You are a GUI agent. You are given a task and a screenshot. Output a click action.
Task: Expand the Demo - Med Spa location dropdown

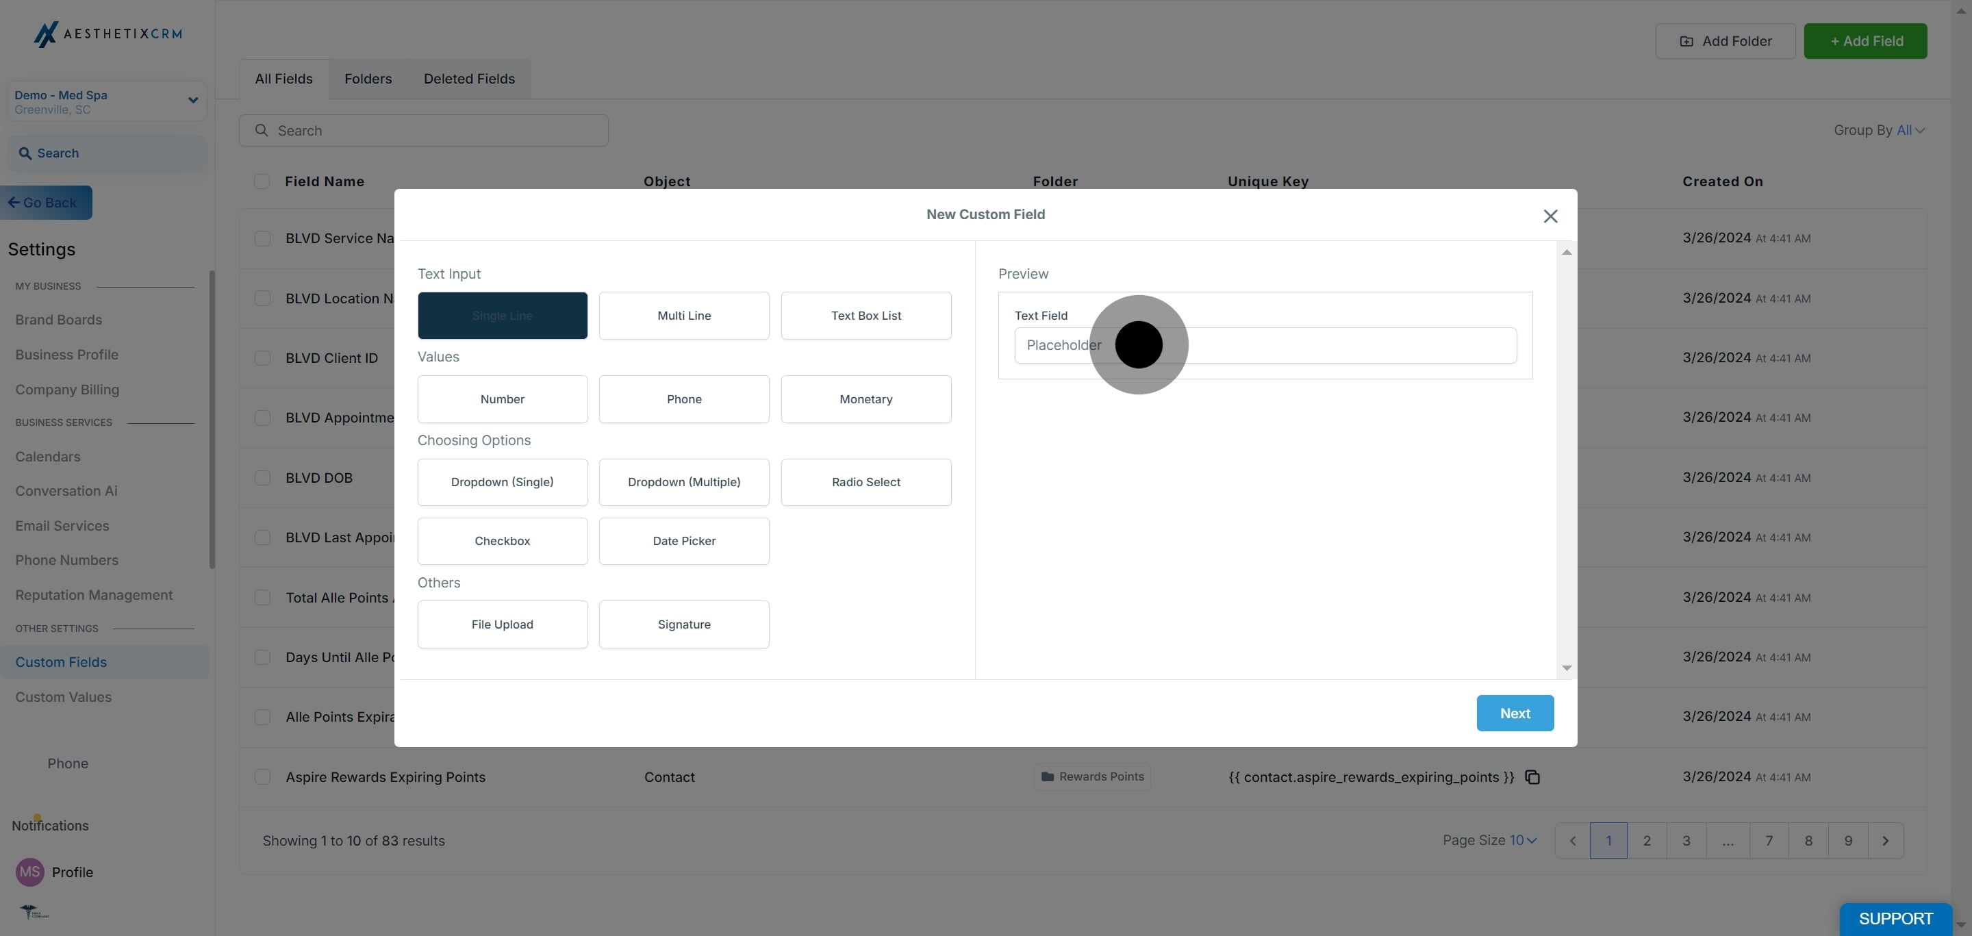pos(193,100)
